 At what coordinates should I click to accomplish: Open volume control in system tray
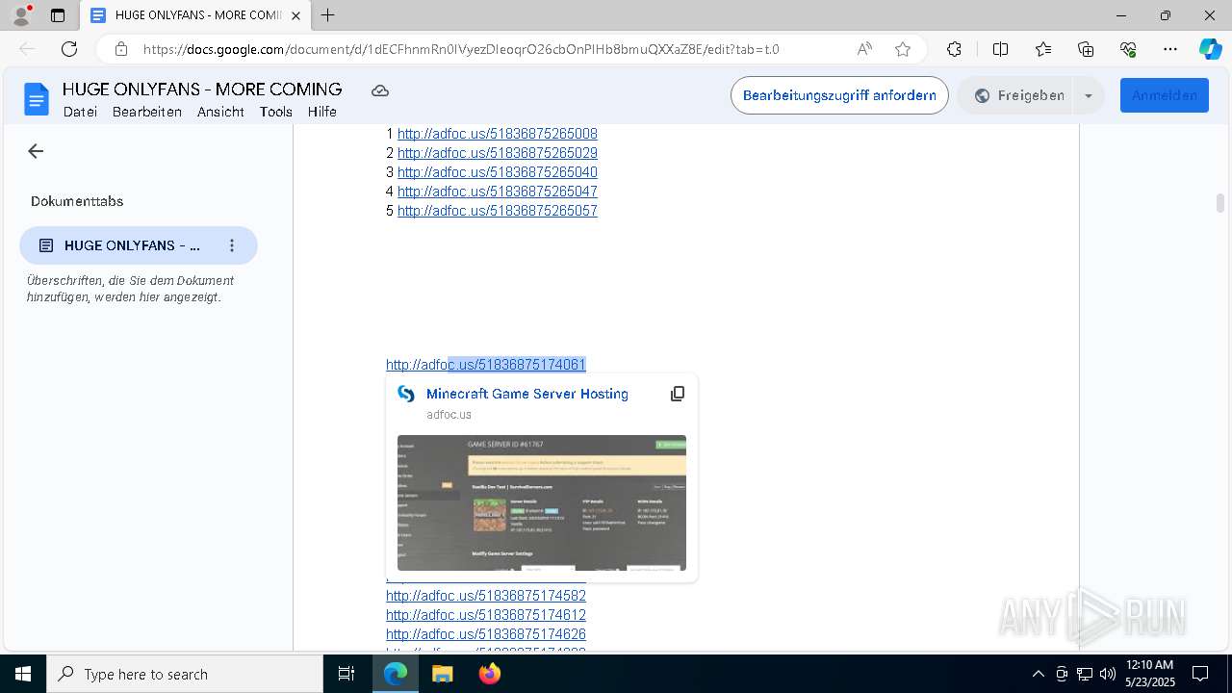pos(1107,674)
